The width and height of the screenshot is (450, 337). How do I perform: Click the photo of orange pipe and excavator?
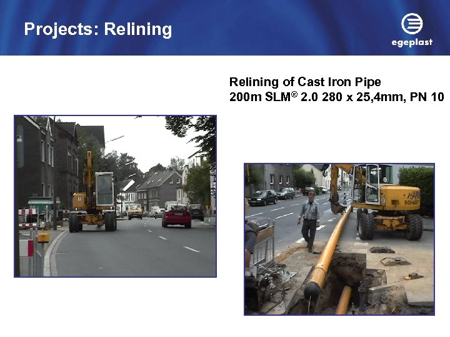[339, 239]
